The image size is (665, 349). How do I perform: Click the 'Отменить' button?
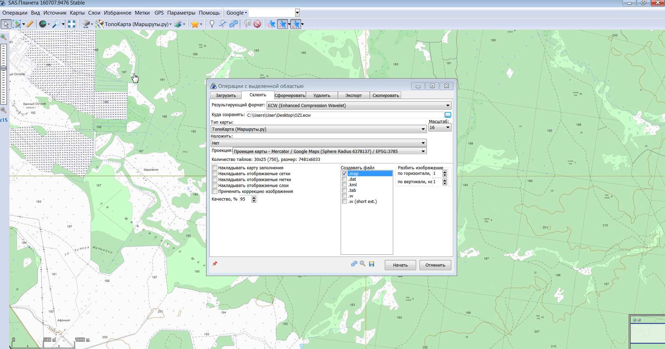(435, 265)
